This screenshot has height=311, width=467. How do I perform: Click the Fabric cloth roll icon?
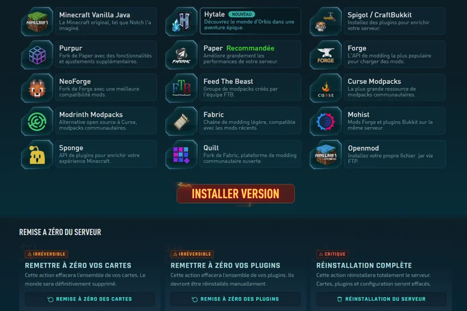(x=181, y=122)
